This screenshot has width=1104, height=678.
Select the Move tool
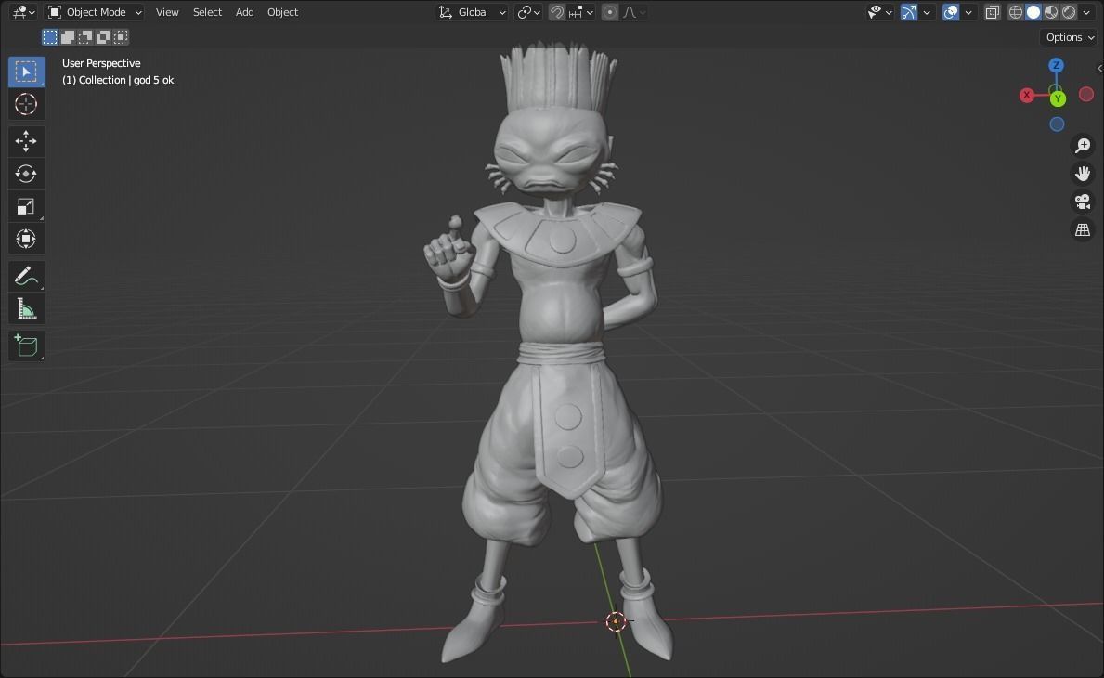click(26, 141)
